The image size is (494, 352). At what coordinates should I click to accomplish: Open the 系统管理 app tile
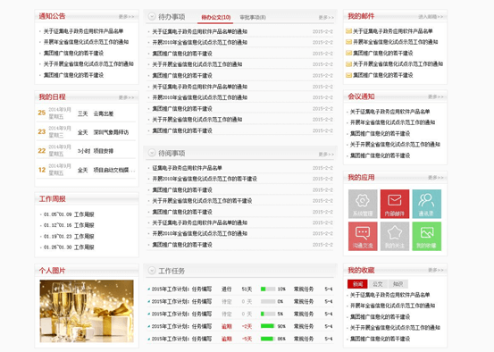[x=363, y=204]
